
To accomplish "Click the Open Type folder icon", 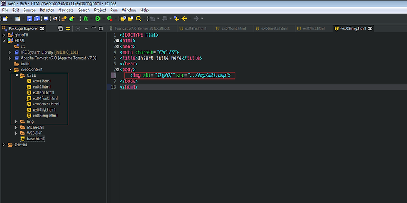I will (x=124, y=19).
